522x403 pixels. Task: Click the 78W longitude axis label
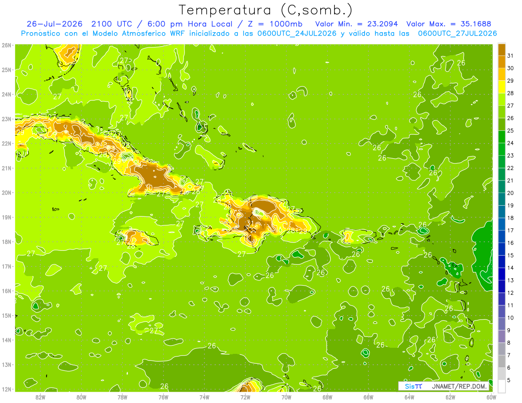coord(122,396)
